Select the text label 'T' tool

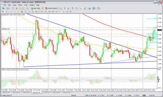tap(33, 12)
